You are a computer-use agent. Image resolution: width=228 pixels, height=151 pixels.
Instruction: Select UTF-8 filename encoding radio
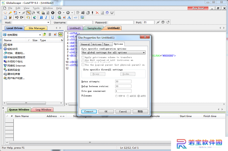(116, 96)
